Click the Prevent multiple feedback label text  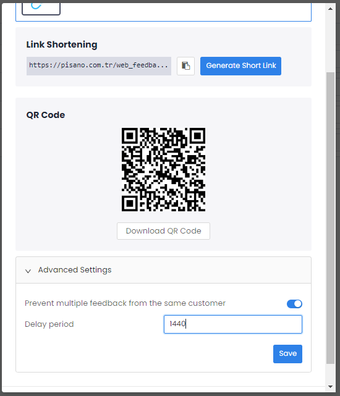pyautogui.click(x=125, y=303)
